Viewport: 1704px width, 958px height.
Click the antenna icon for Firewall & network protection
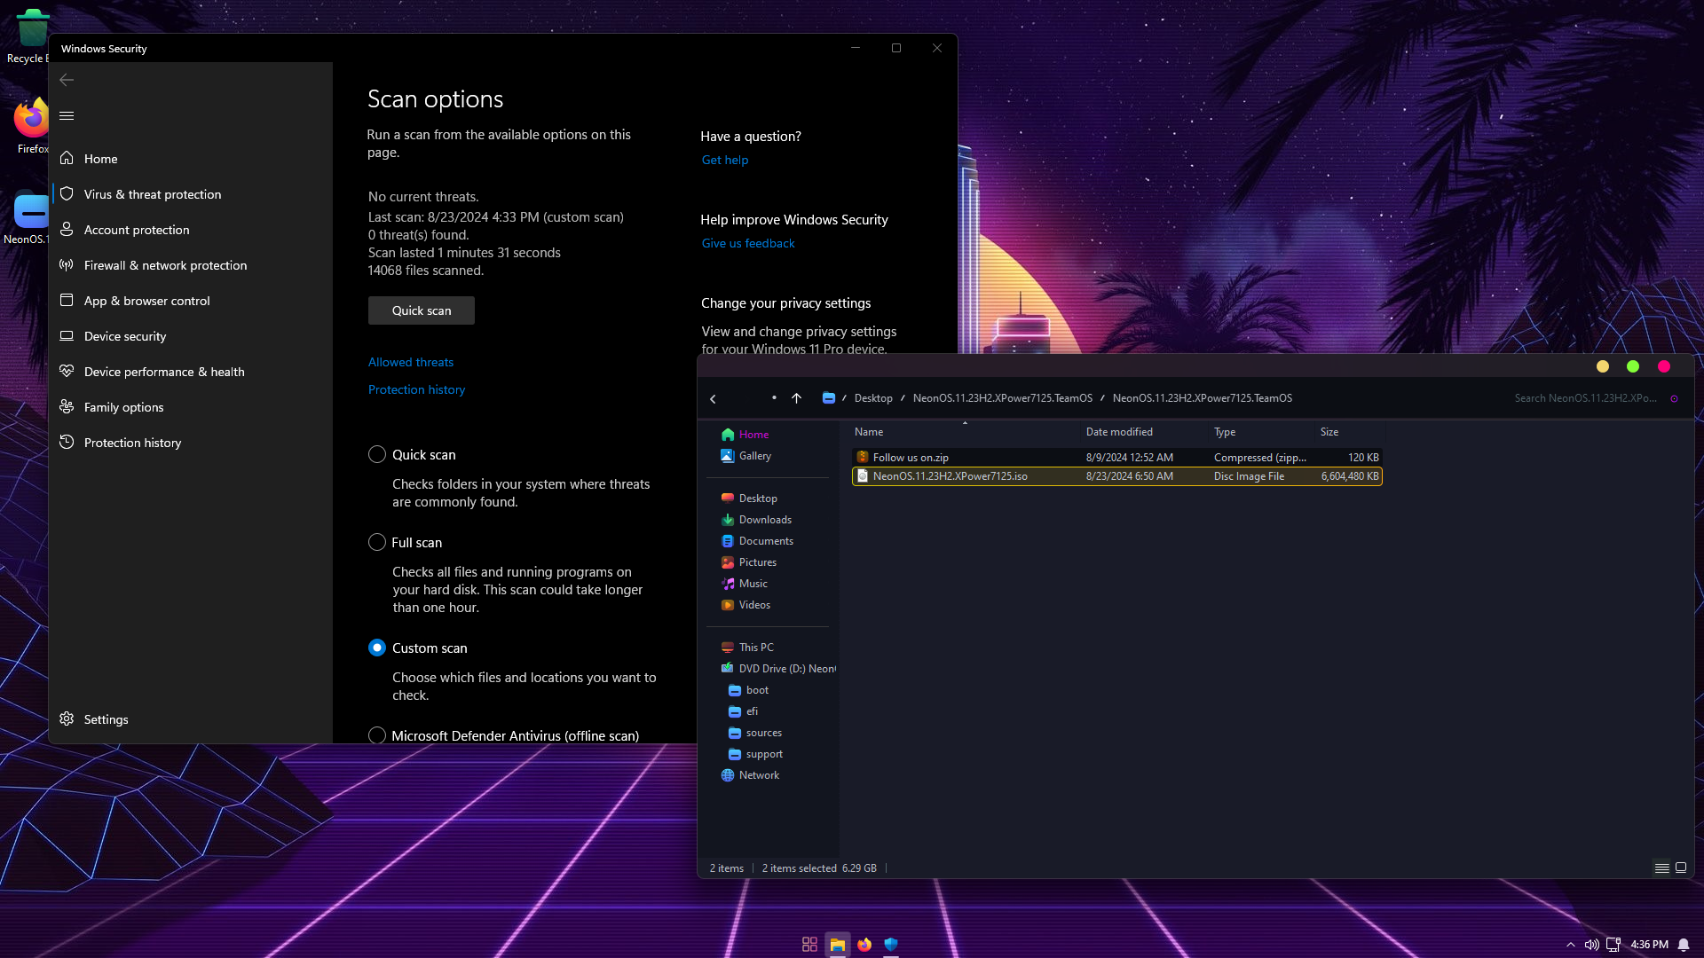pos(67,264)
